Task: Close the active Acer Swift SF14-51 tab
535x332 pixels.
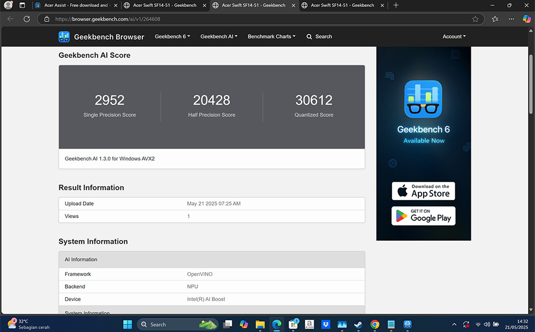Action: click(x=293, y=5)
